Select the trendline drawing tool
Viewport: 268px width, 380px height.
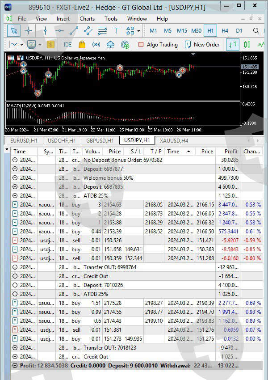coord(74,31)
